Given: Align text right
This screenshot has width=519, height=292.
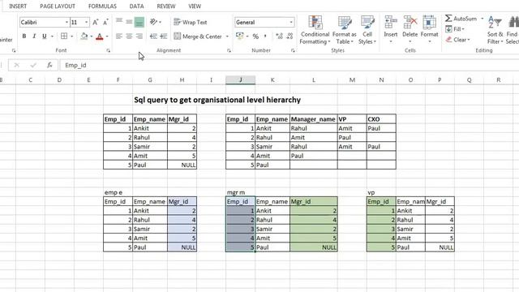Looking at the screenshot, I should (x=139, y=36).
